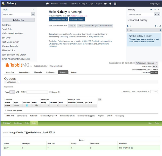
Task: Open the Shared Data menu
Action: (x=74, y=4)
